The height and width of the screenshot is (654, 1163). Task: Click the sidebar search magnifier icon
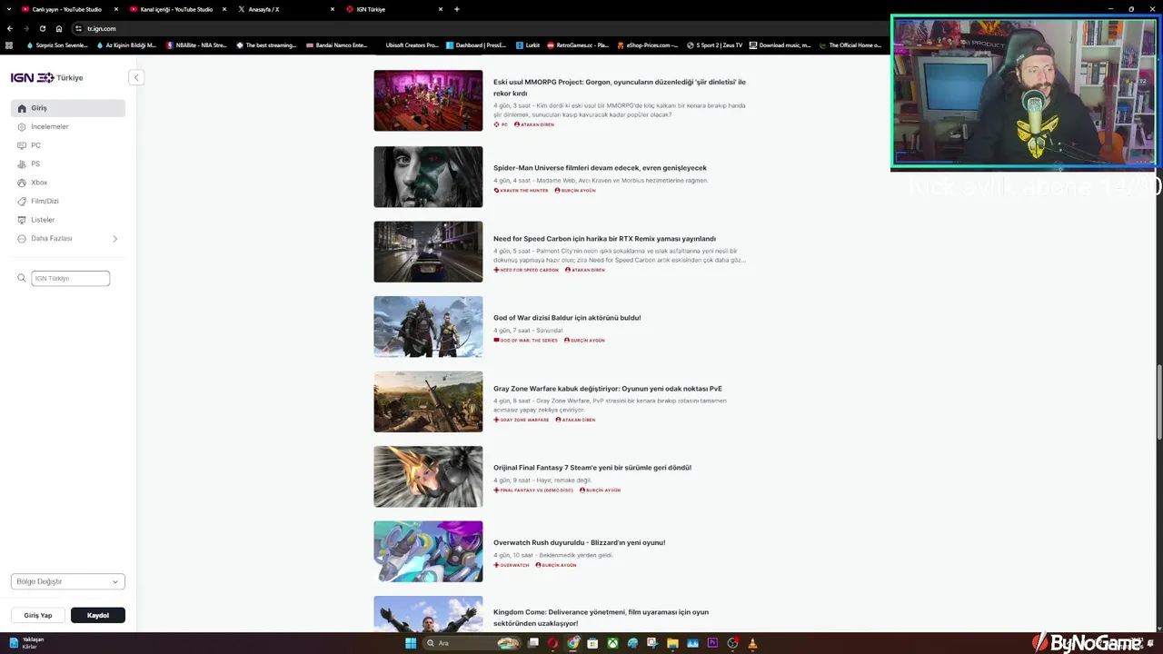coord(22,278)
